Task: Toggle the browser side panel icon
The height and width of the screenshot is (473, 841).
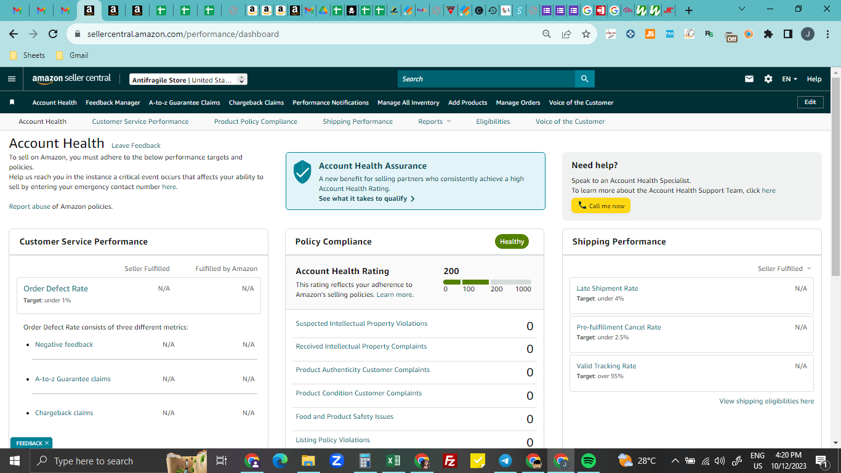Action: coord(788,34)
